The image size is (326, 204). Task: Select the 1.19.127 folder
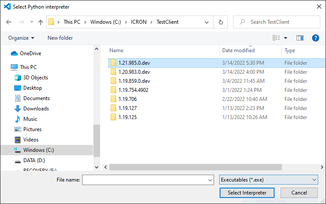click(217, 108)
